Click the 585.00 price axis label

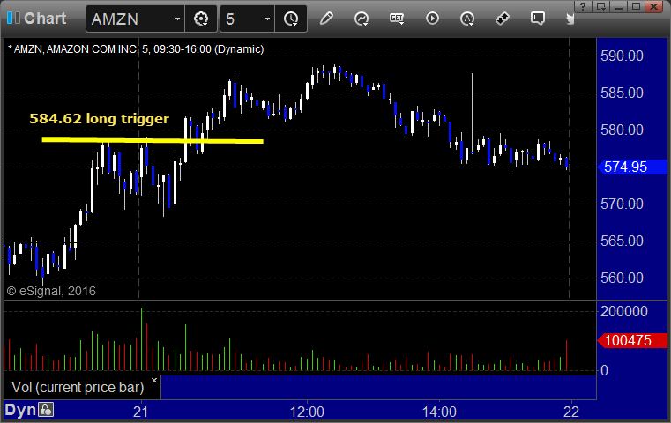622,93
